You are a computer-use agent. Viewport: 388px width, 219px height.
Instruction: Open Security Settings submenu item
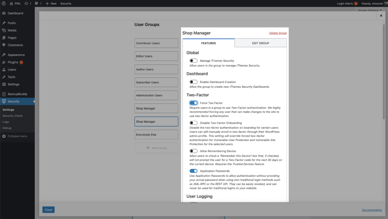[x=8, y=110]
